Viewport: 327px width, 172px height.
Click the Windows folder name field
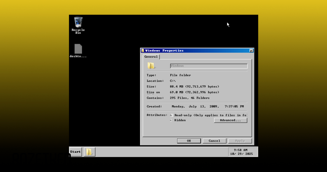(208, 66)
